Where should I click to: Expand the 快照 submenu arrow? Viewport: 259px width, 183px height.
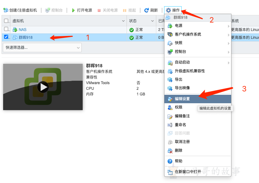click(229, 43)
